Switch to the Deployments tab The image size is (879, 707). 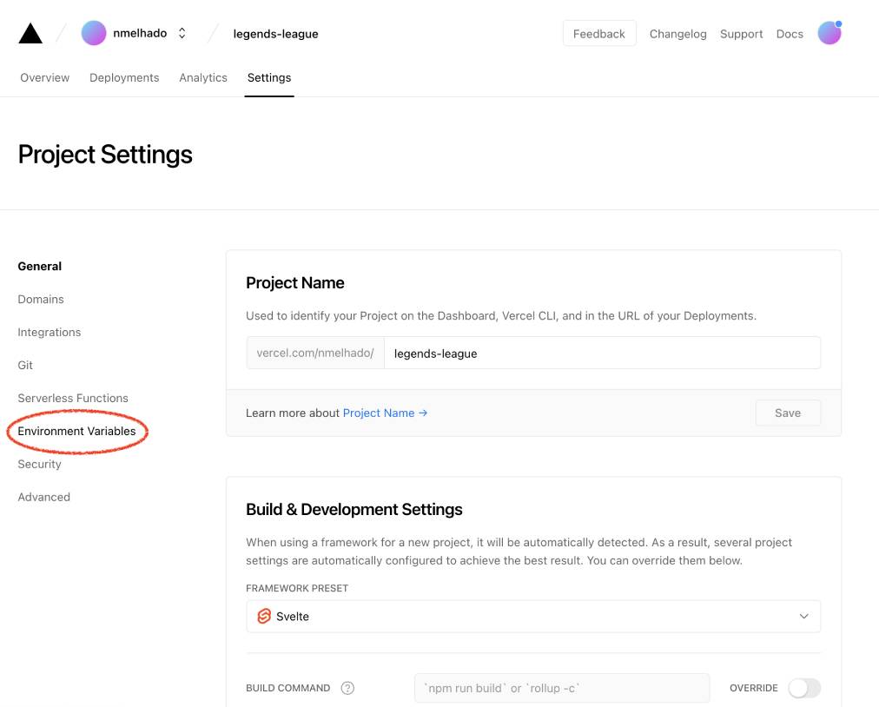point(124,77)
